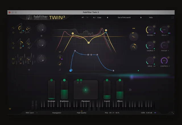Toggle the Delay power button
The height and width of the screenshot is (125, 182).
point(168,26)
